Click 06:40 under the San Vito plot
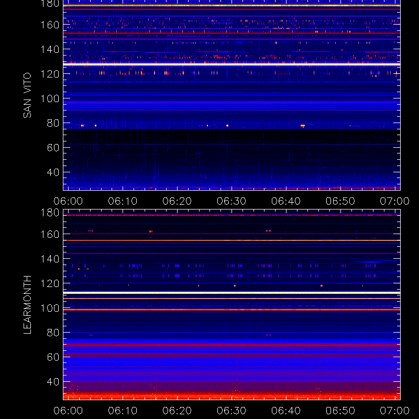 point(286,201)
